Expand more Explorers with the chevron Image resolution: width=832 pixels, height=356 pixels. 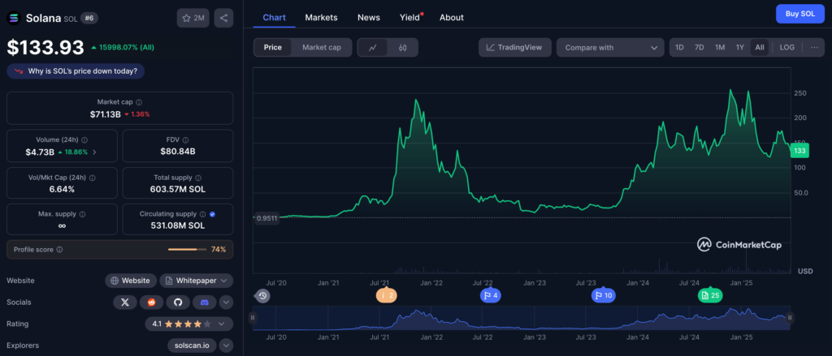226,345
